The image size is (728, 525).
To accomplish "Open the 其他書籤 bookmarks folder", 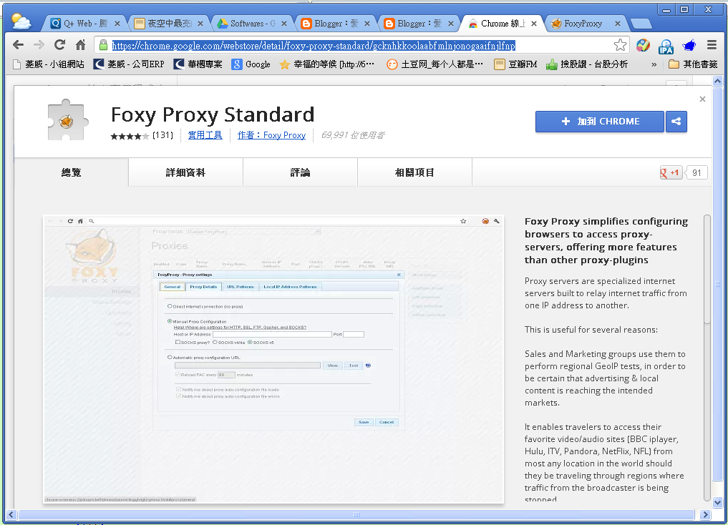I will [x=693, y=64].
